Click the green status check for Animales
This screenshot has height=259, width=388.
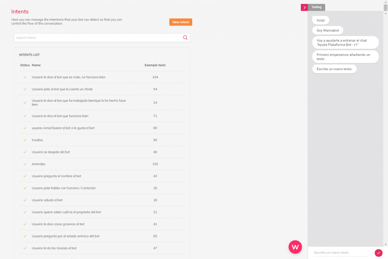tap(25, 164)
